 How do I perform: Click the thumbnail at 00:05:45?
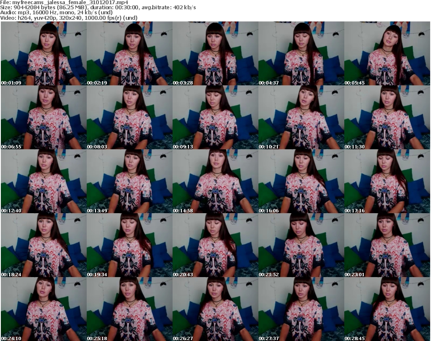click(387, 53)
